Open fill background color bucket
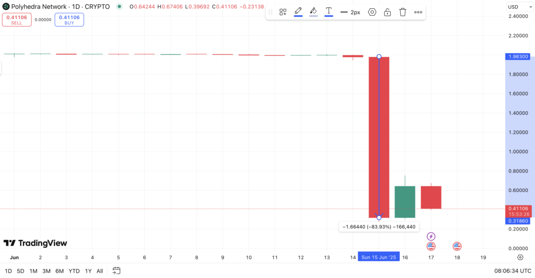This screenshot has height=278, width=535. click(313, 12)
